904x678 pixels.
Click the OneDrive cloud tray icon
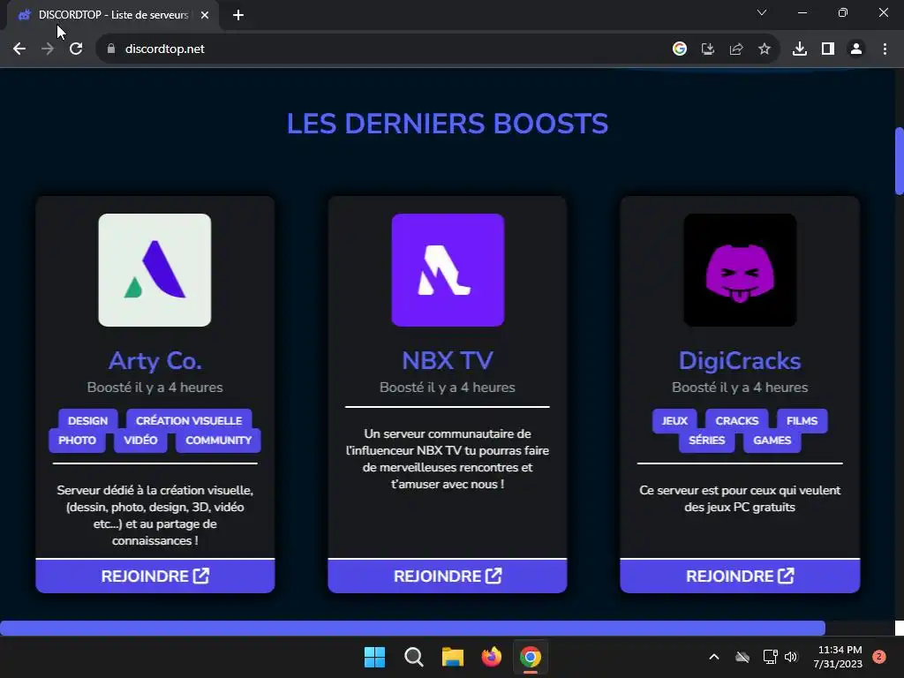742,657
